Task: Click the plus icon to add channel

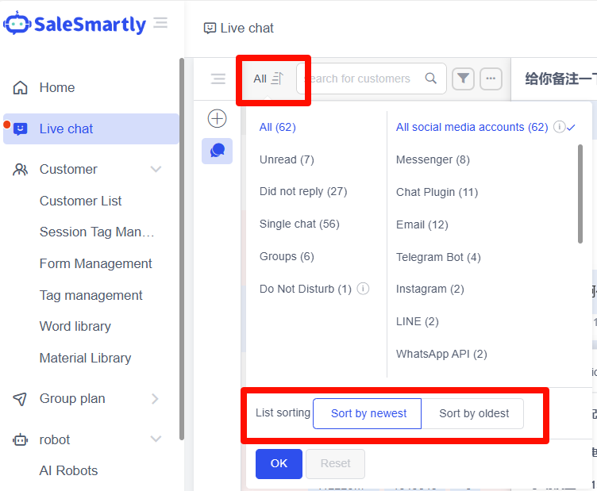Action: tap(217, 119)
